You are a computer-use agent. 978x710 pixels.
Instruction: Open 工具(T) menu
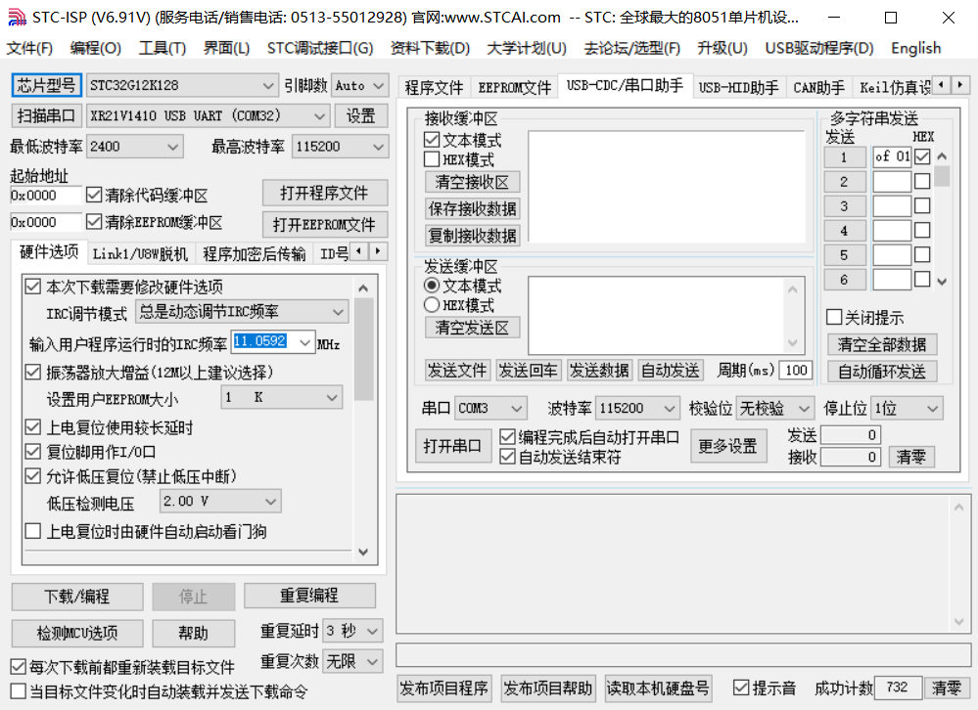(163, 48)
